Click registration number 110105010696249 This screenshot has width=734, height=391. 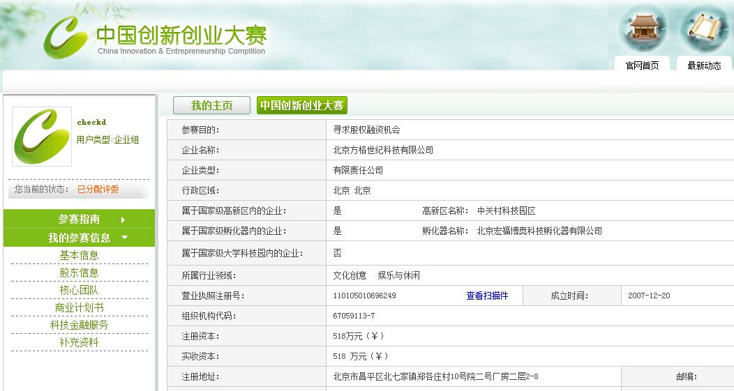pos(364,296)
